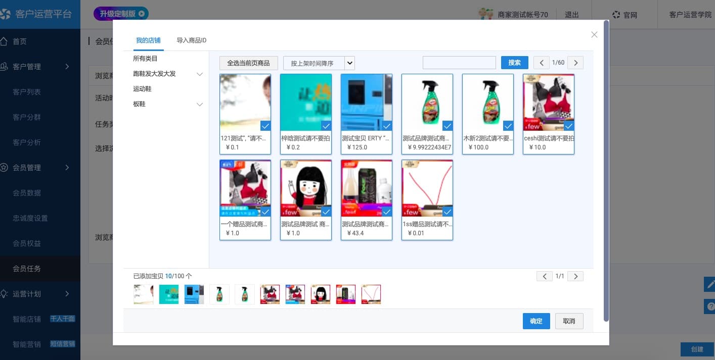Image resolution: width=715 pixels, height=360 pixels.
Task: Click the merchant account avatar icon
Action: click(485, 14)
